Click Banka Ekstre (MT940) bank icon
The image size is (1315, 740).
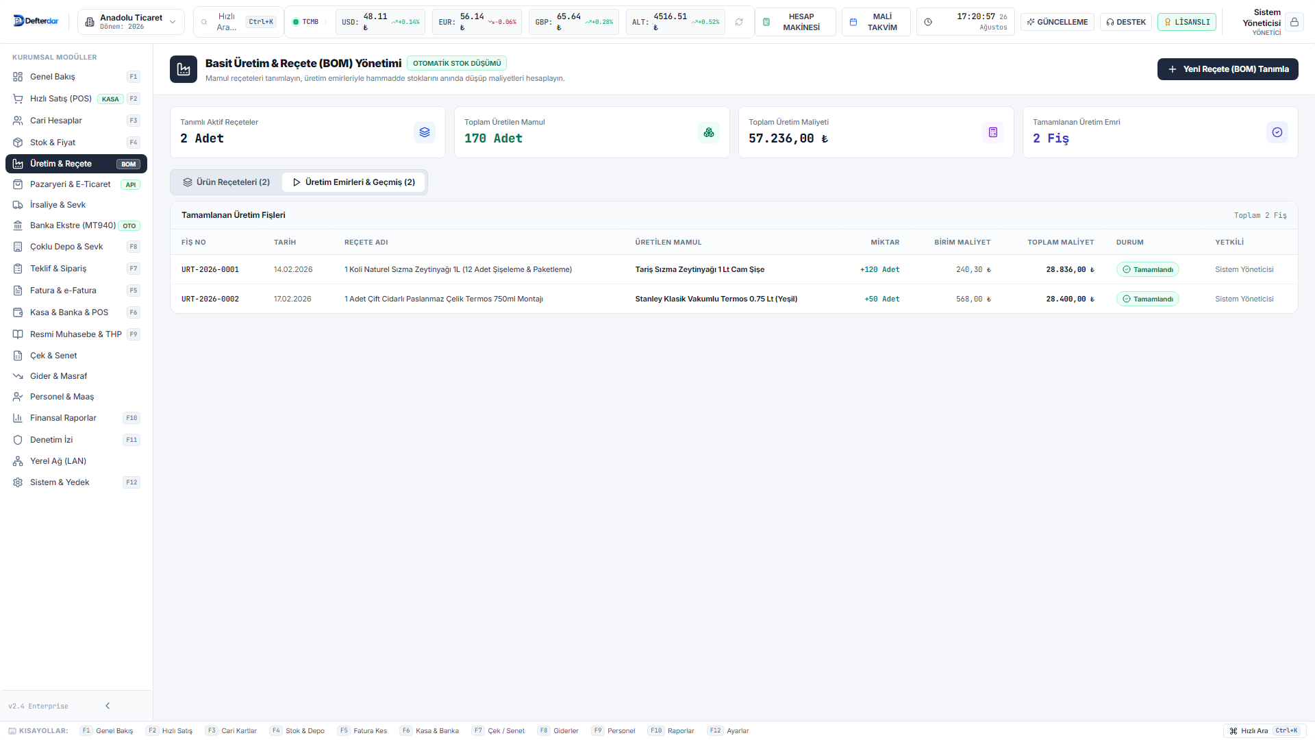click(18, 225)
